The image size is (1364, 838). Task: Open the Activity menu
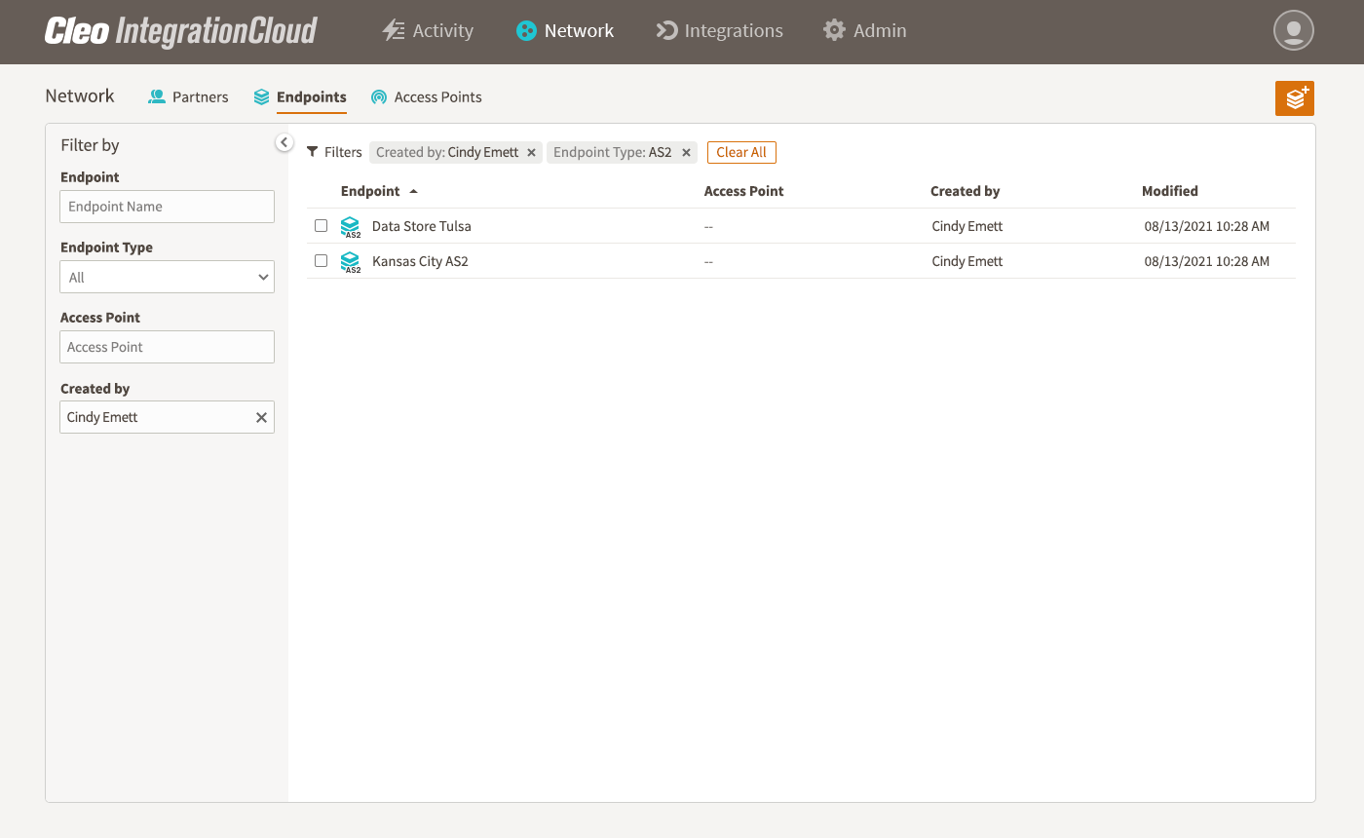[428, 31]
